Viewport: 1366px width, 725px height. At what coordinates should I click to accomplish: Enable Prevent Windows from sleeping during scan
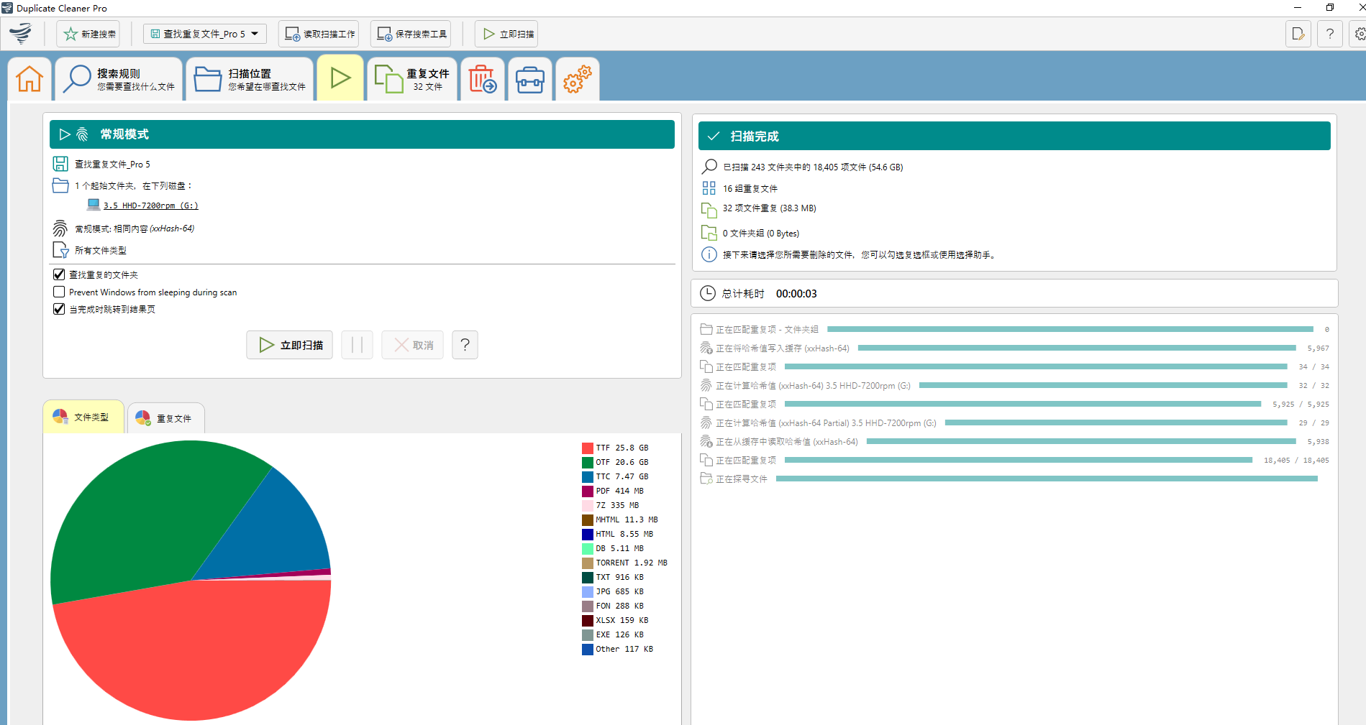click(x=59, y=292)
